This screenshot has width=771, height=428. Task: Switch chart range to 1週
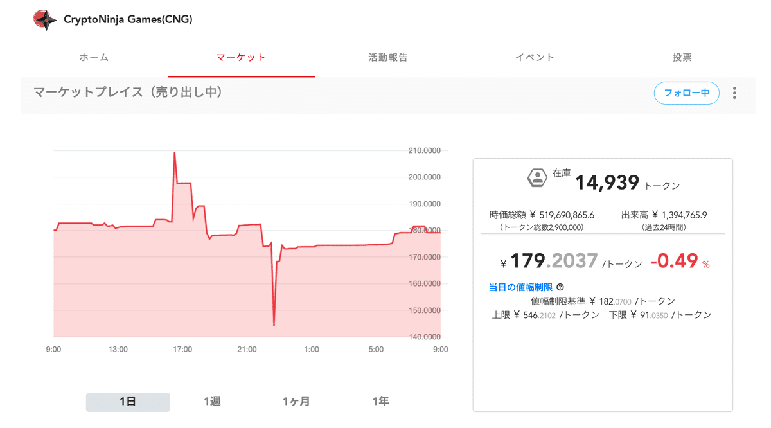(x=212, y=402)
